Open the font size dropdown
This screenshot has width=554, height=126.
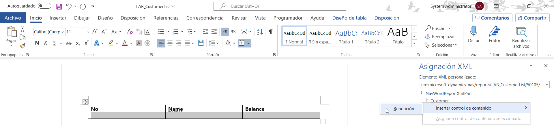(x=88, y=32)
